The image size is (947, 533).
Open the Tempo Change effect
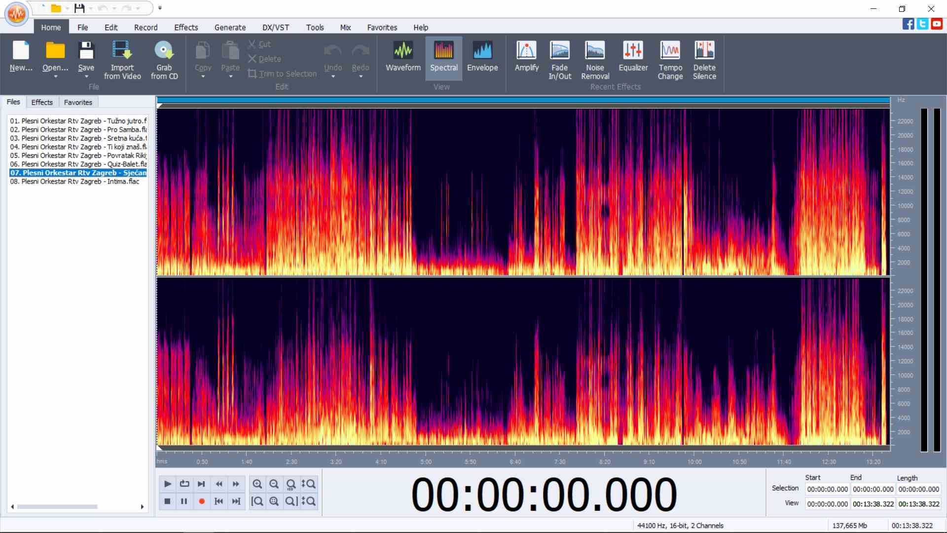[x=670, y=60]
